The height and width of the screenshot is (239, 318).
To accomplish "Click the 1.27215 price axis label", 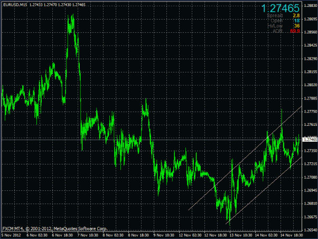I will (x=311, y=164).
